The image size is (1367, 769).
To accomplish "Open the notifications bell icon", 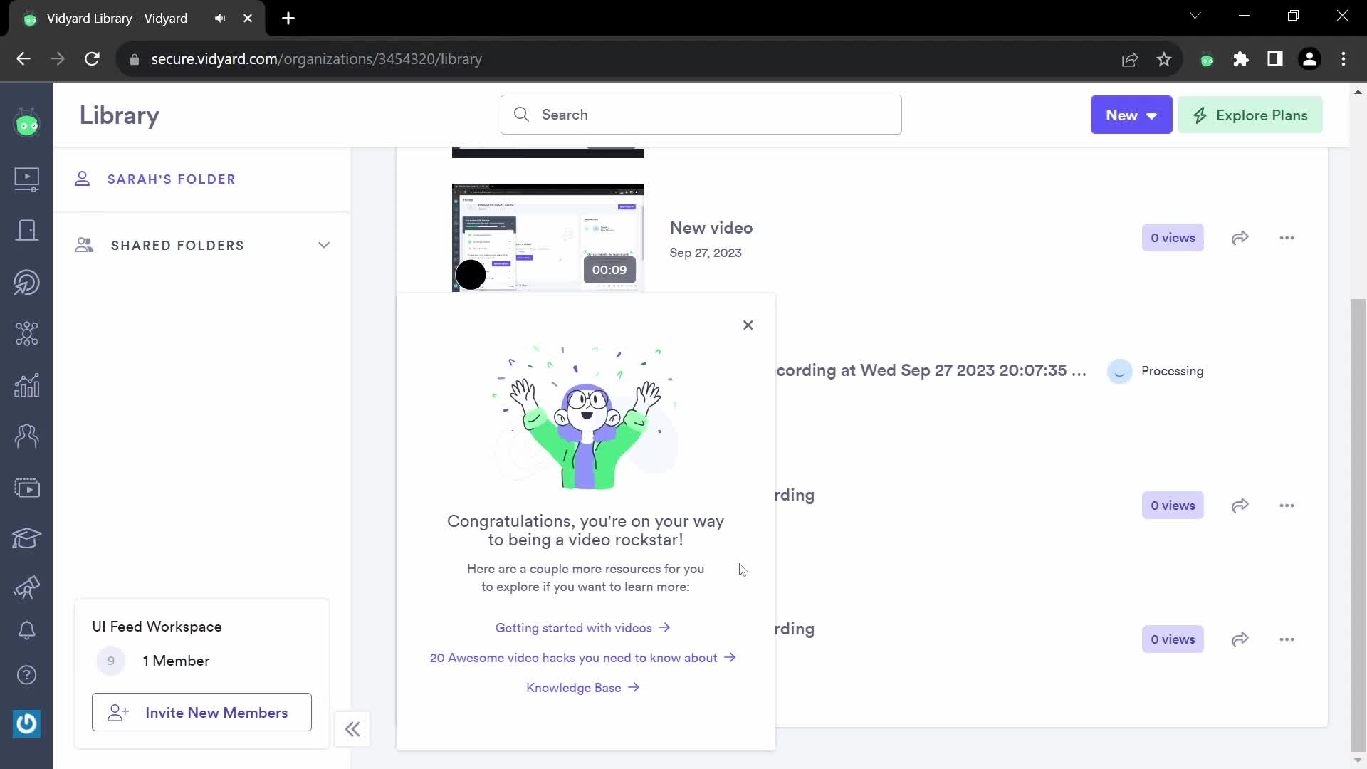I will (x=26, y=630).
